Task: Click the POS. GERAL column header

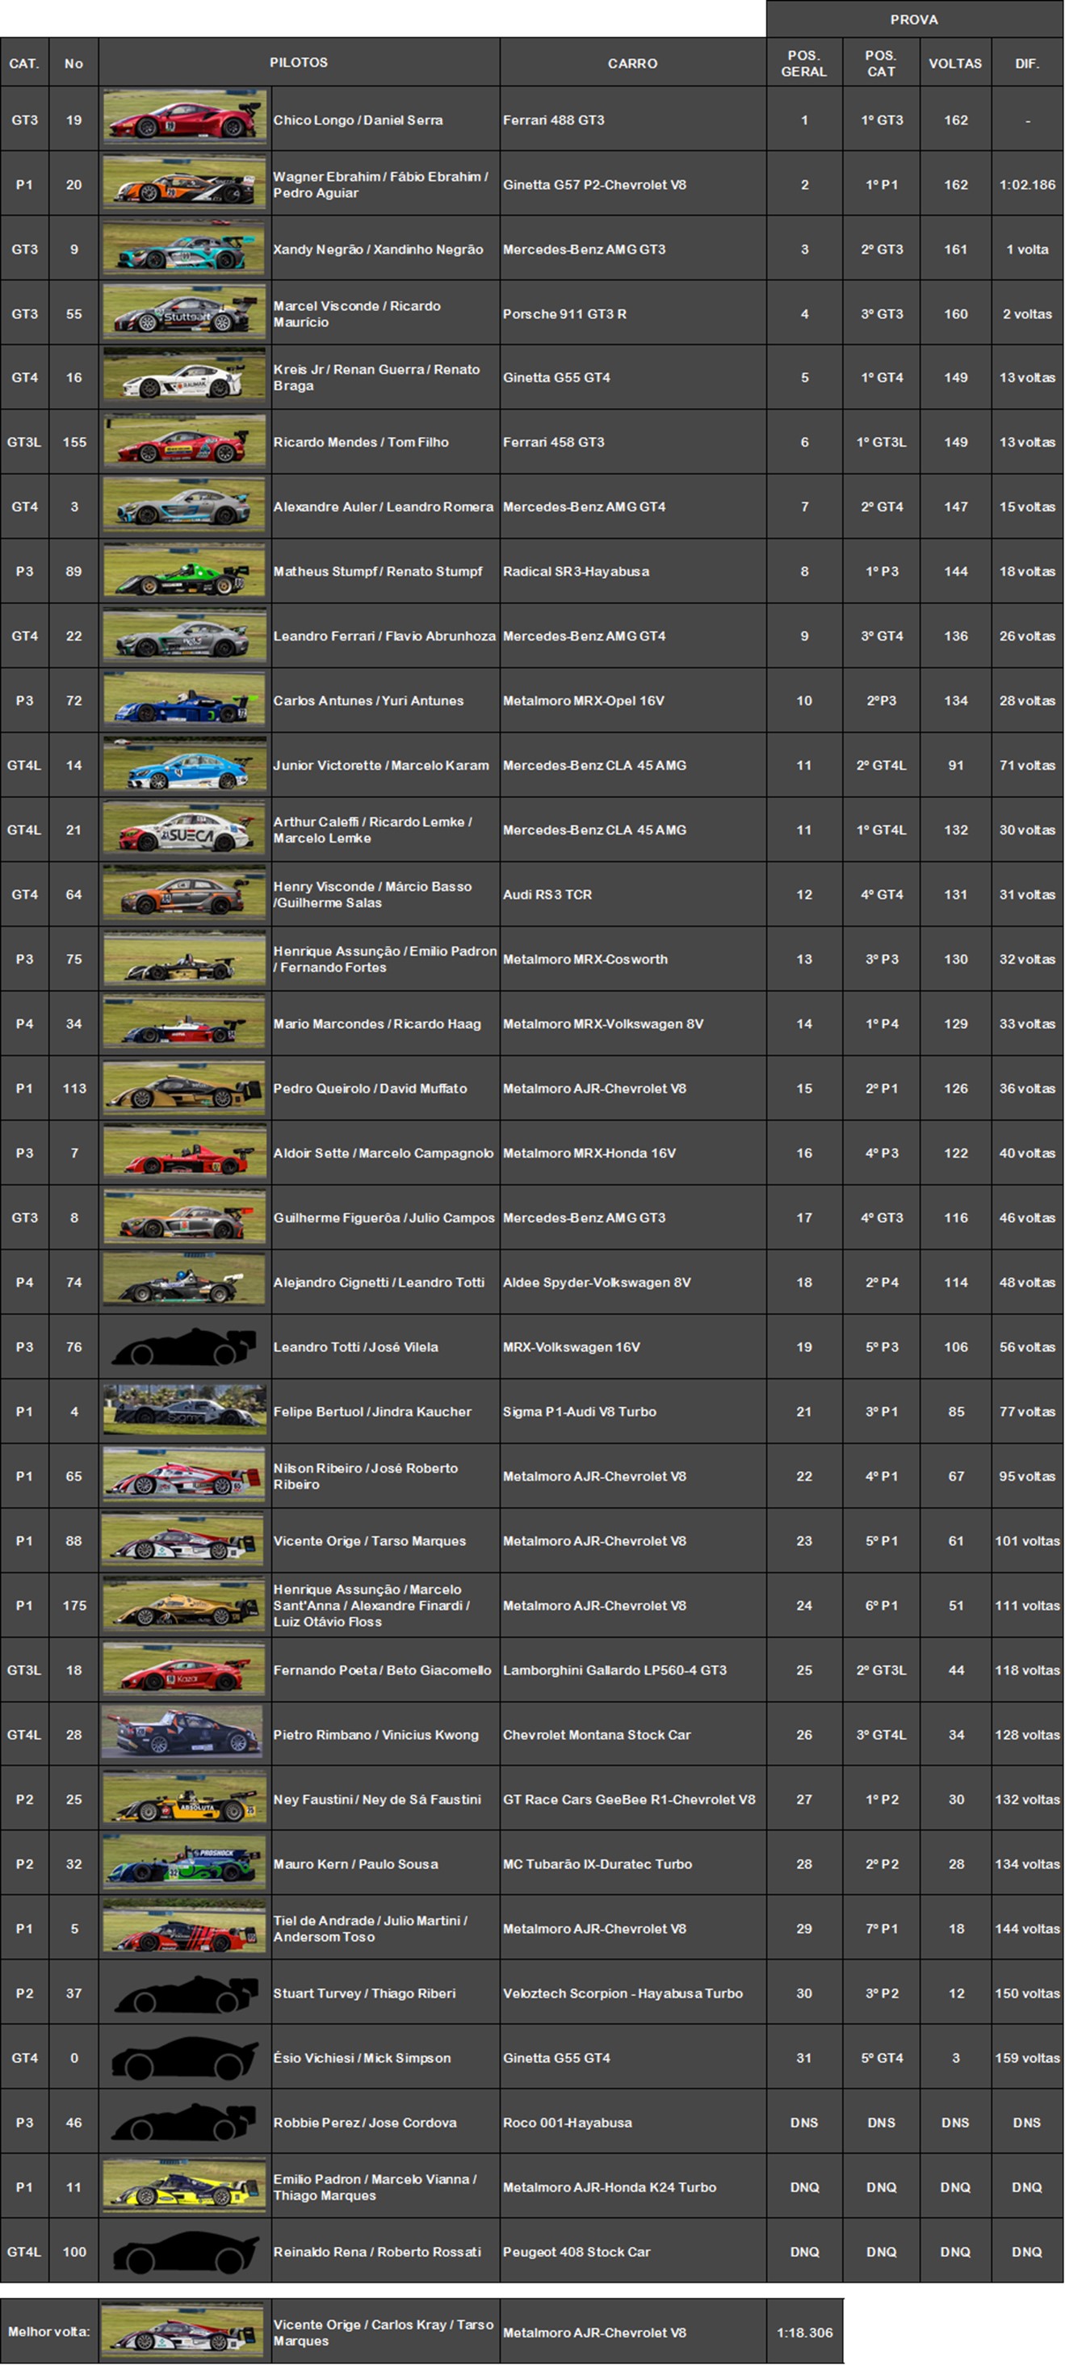Action: point(804,62)
